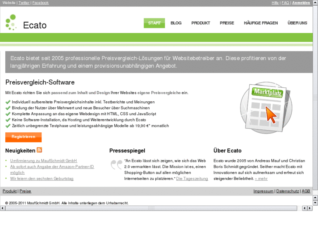Click the orange Registrieren button
Image resolution: width=318 pixels, height=238 pixels.
click(x=24, y=137)
